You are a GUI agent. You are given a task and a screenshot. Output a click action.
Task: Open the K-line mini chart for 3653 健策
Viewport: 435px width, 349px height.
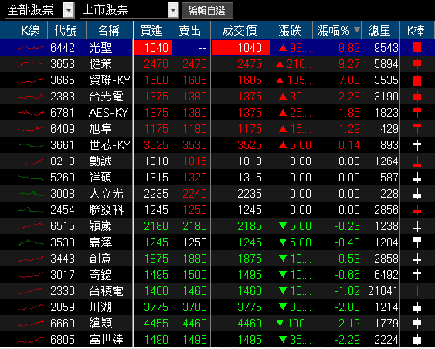(30, 64)
